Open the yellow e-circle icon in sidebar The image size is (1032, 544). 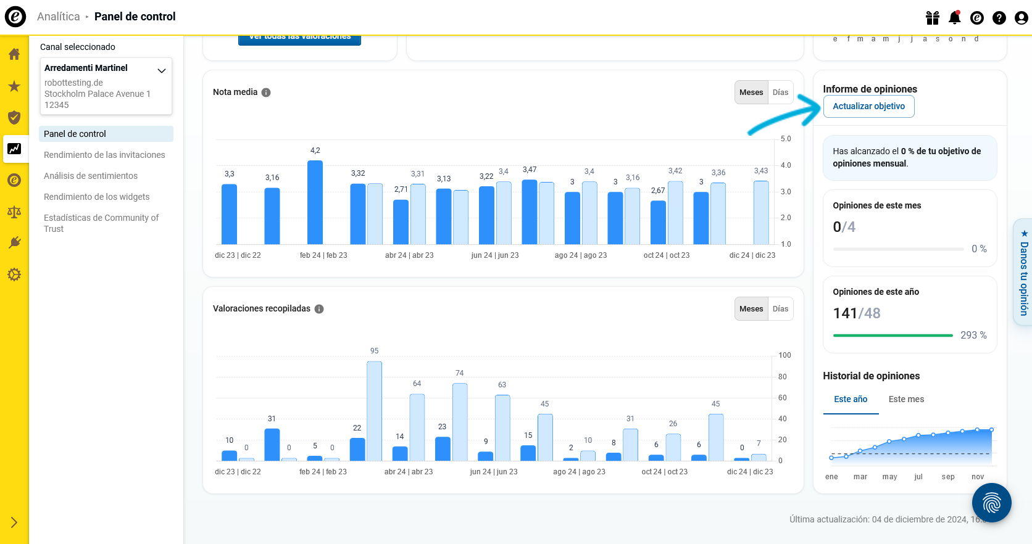coord(14,180)
